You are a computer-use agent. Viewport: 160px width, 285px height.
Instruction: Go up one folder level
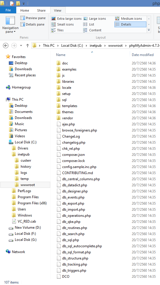pos(28,46)
